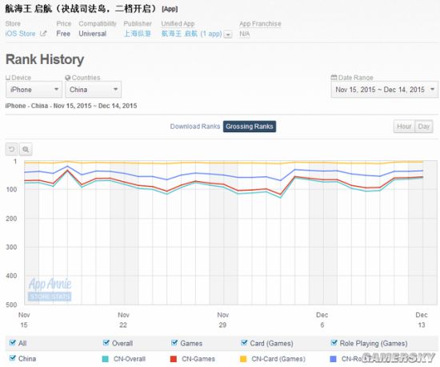Uncheck the China country checkbox
Viewport: 440px width, 367px height.
pyautogui.click(x=12, y=358)
